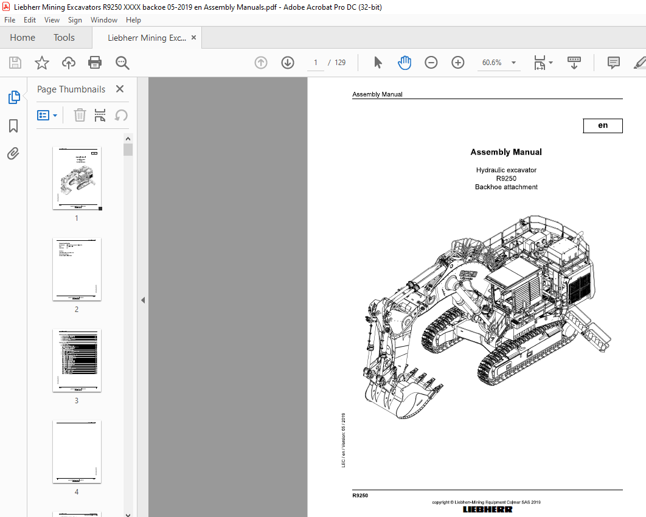Viewport: 646px width, 517px height.
Task: Click the excavator illustration
Action: (x=487, y=316)
